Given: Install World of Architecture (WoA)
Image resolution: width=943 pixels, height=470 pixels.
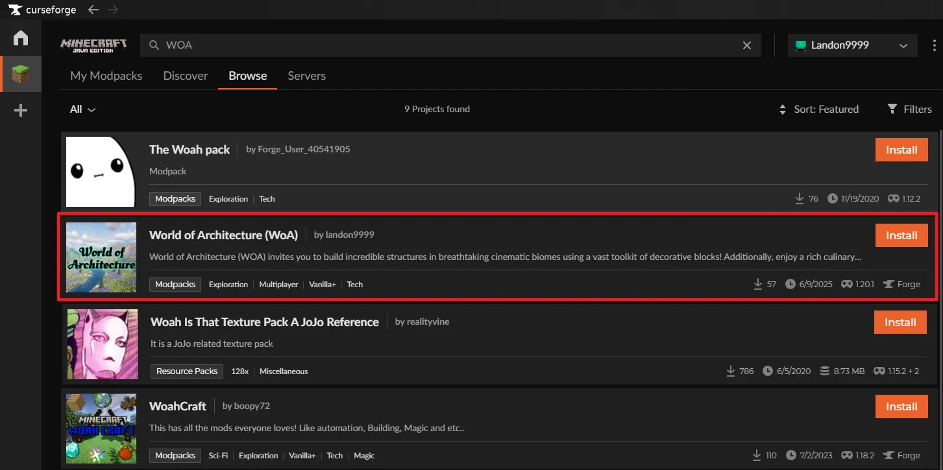Looking at the screenshot, I should tap(901, 235).
